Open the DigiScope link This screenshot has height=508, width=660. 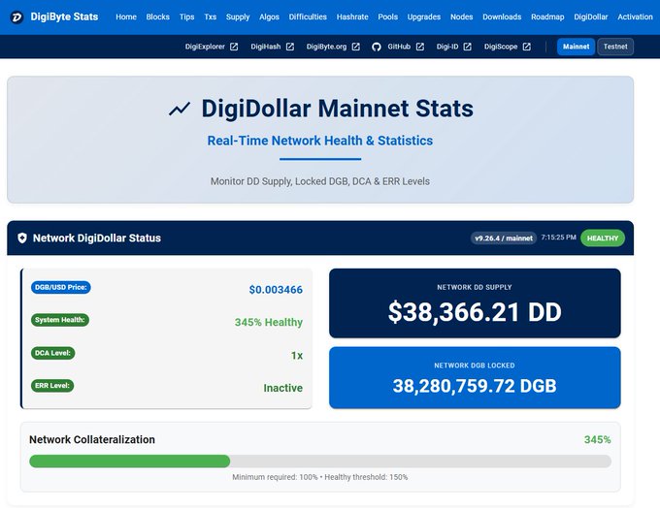501,47
